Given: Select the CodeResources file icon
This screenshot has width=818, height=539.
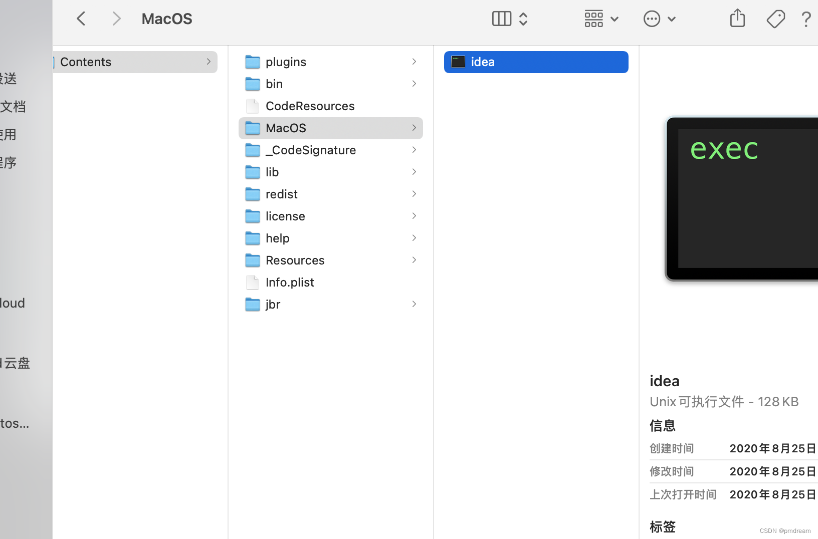Looking at the screenshot, I should (253, 106).
